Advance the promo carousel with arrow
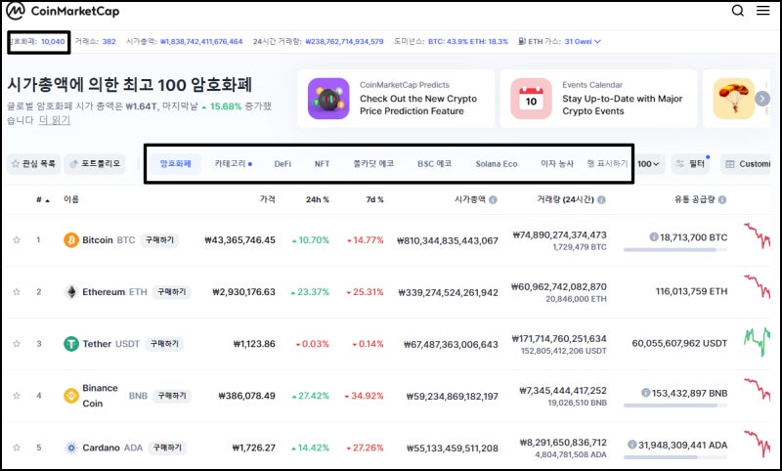 [x=762, y=98]
